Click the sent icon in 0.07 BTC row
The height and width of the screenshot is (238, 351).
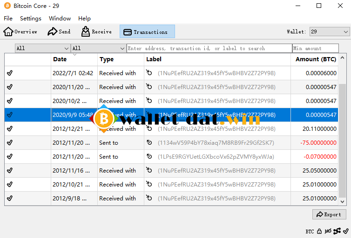[x=149, y=156]
